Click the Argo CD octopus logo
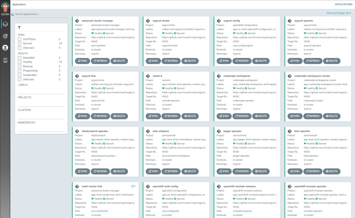Screen dimensions: 355x218 tap(5, 7)
